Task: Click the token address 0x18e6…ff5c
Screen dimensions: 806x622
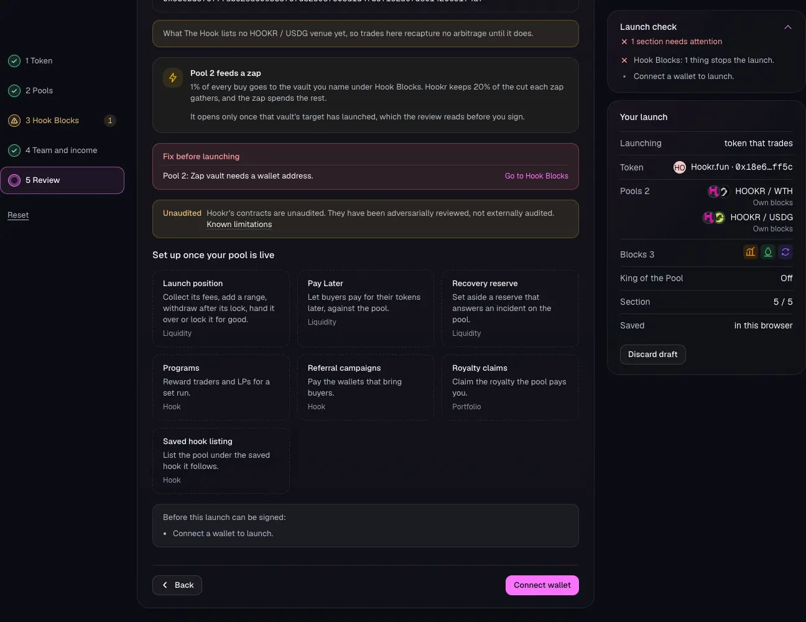Action: pyautogui.click(x=764, y=167)
